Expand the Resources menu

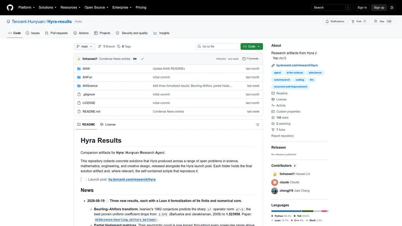pyautogui.click(x=70, y=7)
